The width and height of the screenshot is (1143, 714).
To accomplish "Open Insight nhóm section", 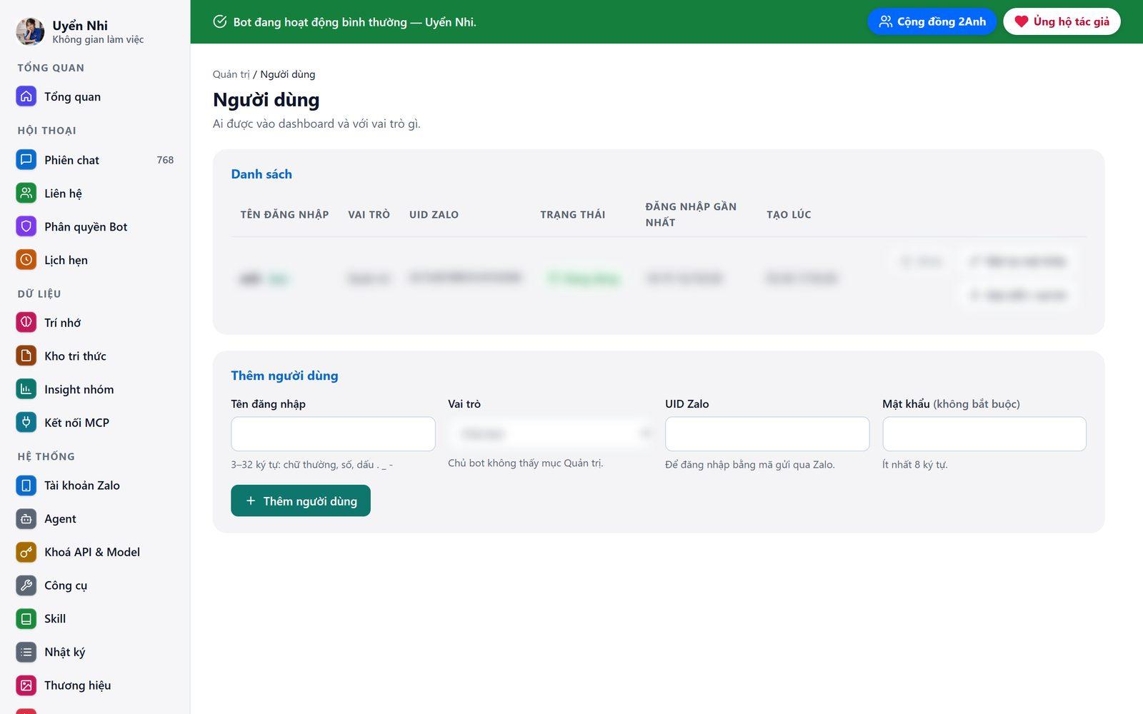I will pos(95,389).
